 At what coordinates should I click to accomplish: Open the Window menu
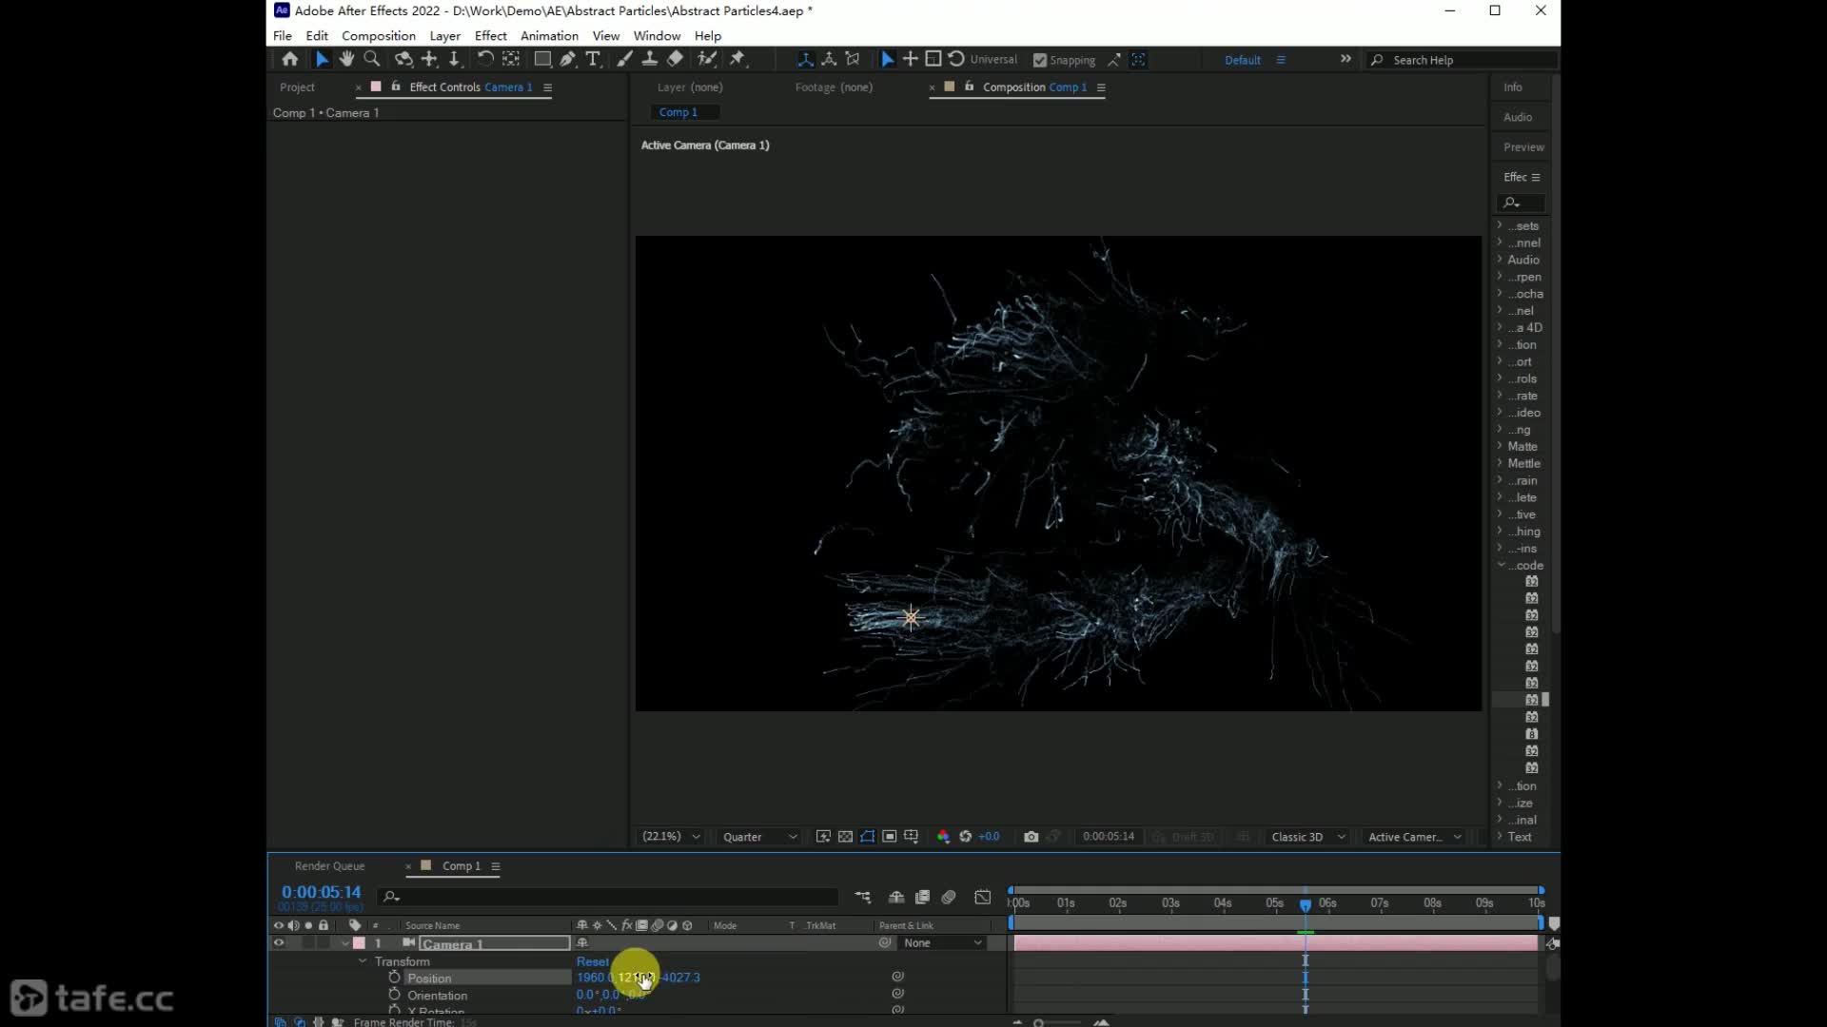coord(657,36)
